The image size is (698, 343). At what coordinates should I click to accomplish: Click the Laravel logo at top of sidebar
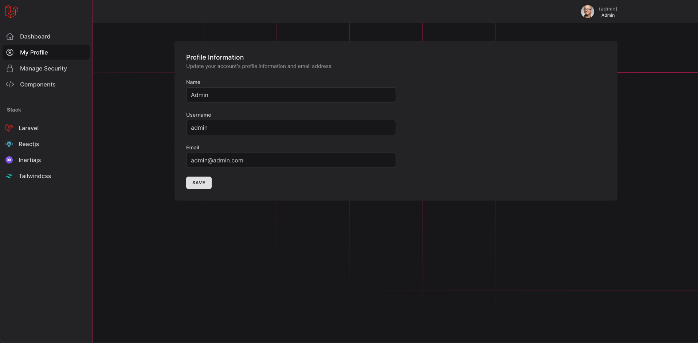12,12
